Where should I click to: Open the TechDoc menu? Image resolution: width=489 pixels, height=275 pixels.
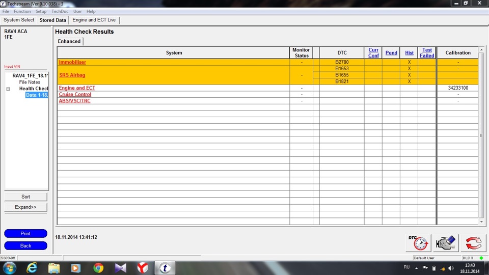coord(60,11)
